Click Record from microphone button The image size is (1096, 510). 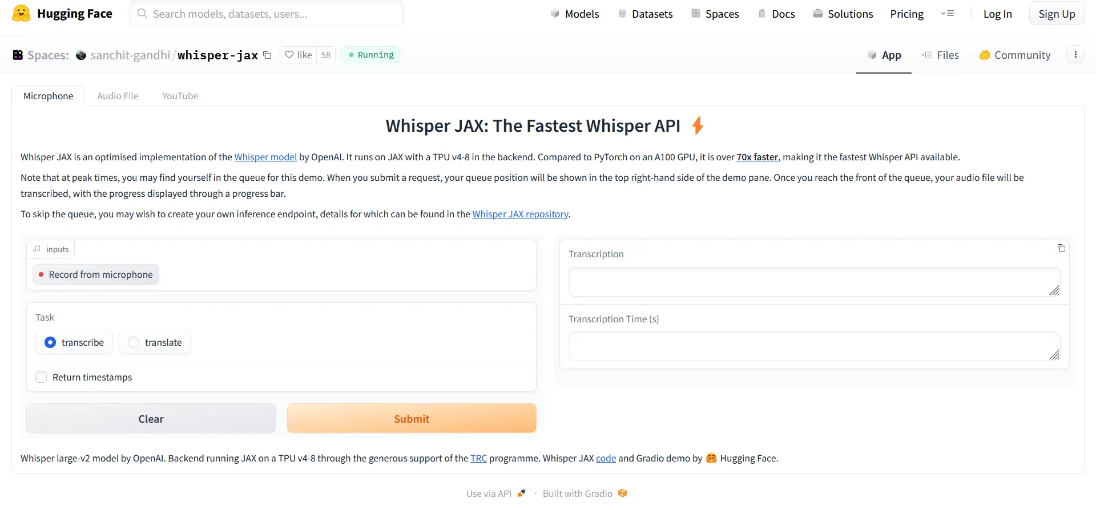(x=96, y=274)
